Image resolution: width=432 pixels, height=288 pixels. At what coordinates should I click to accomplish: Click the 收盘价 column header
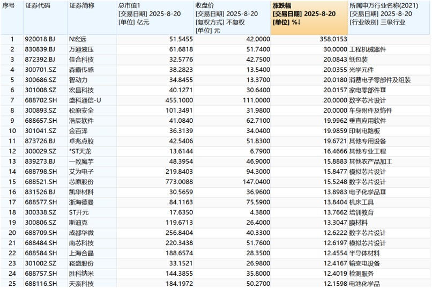tap(232, 18)
